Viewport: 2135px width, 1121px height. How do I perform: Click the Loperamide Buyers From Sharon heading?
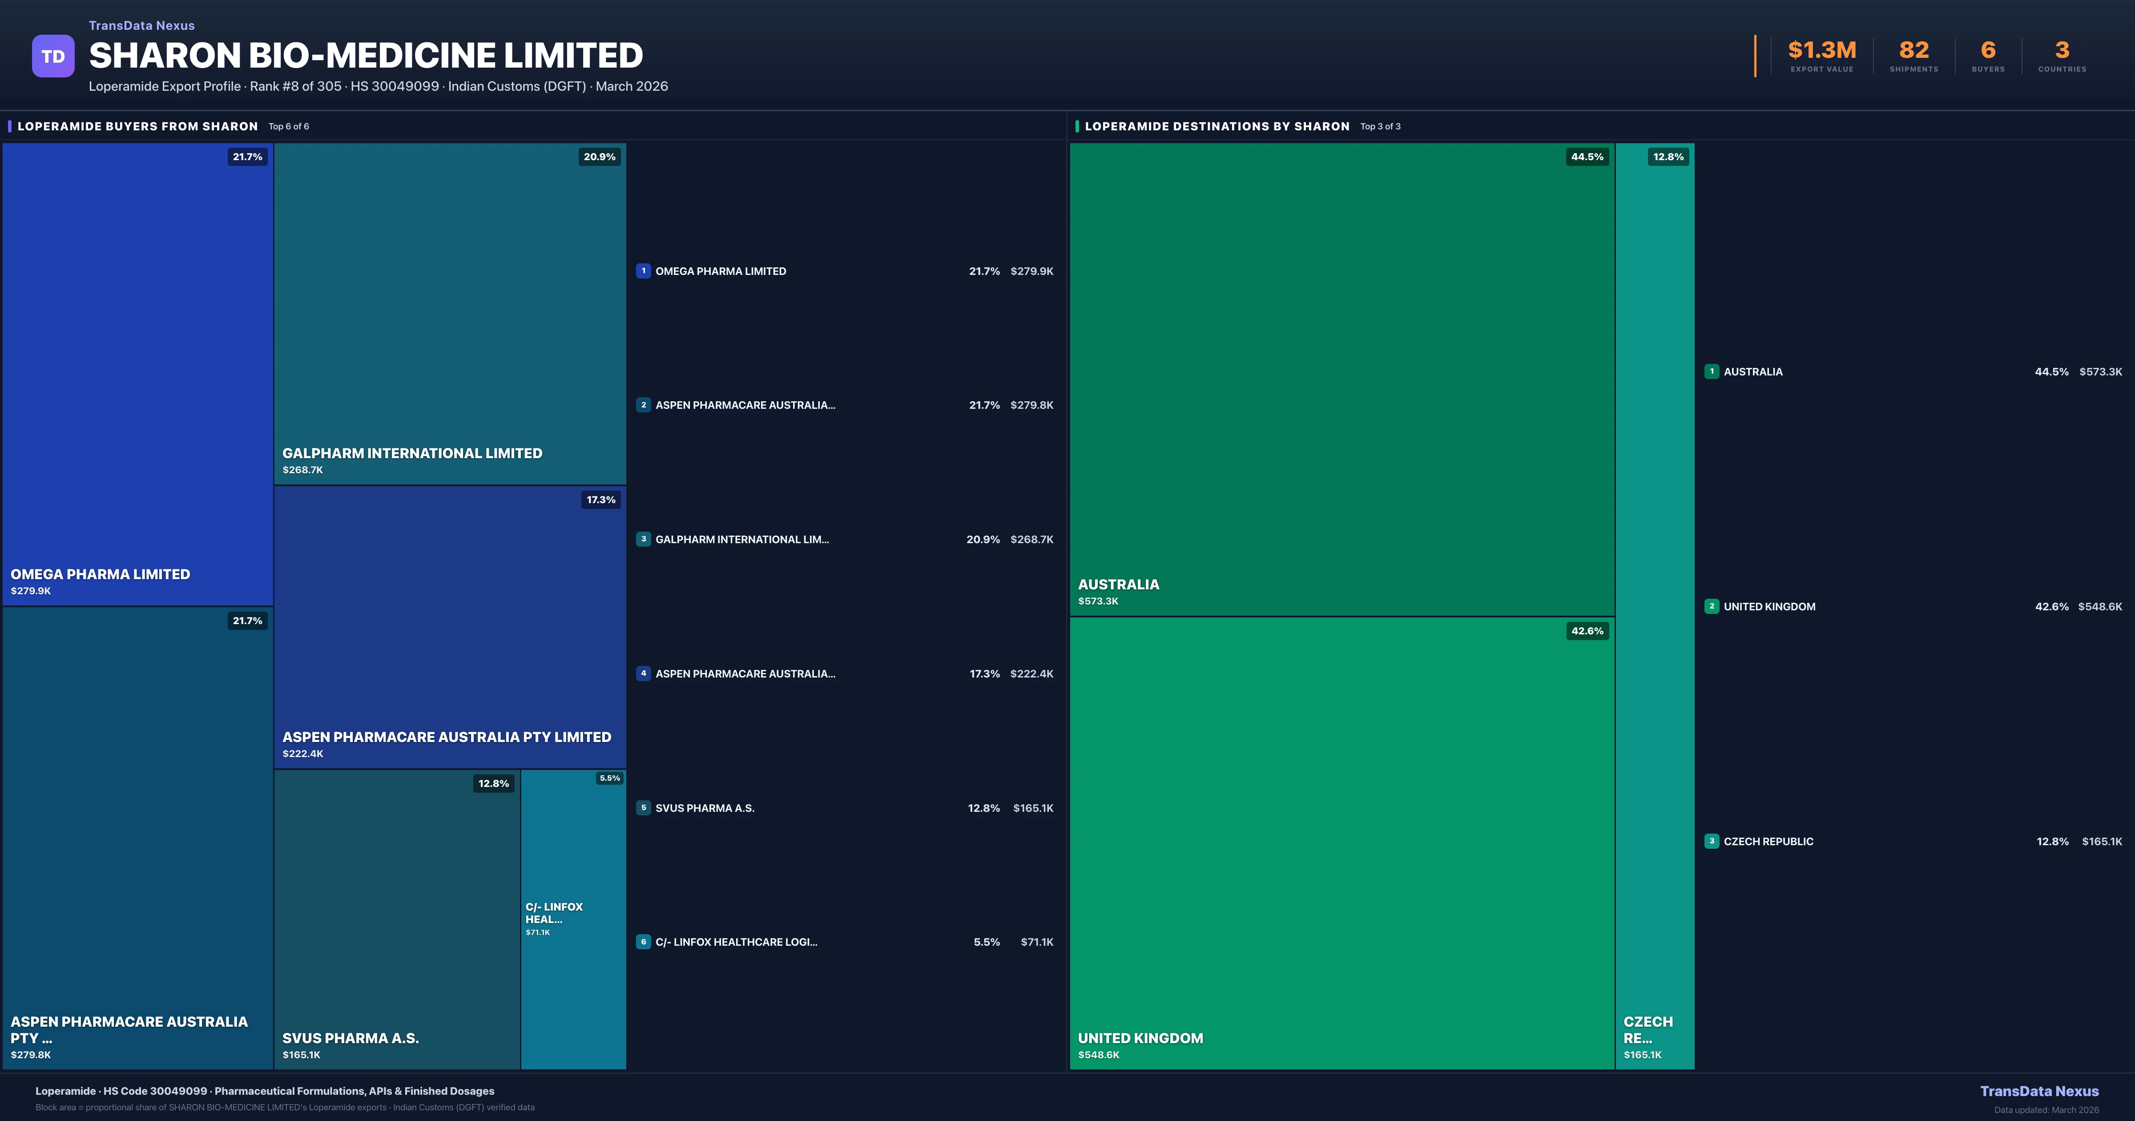137,126
